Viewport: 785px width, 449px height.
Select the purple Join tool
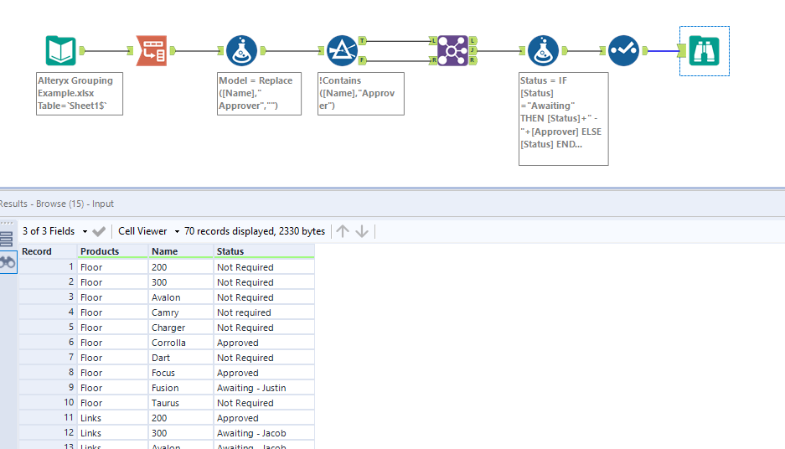(452, 50)
